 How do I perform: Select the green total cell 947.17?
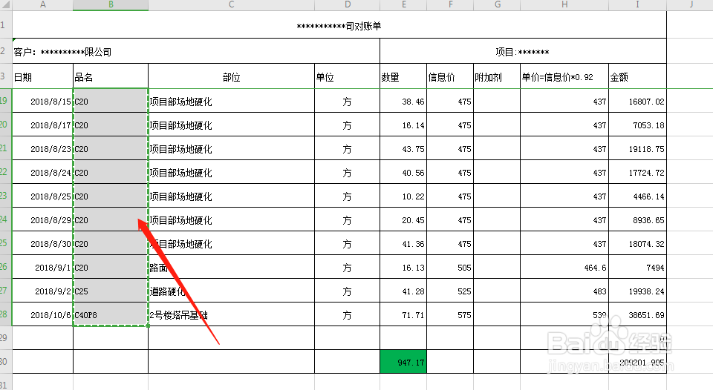click(x=403, y=362)
